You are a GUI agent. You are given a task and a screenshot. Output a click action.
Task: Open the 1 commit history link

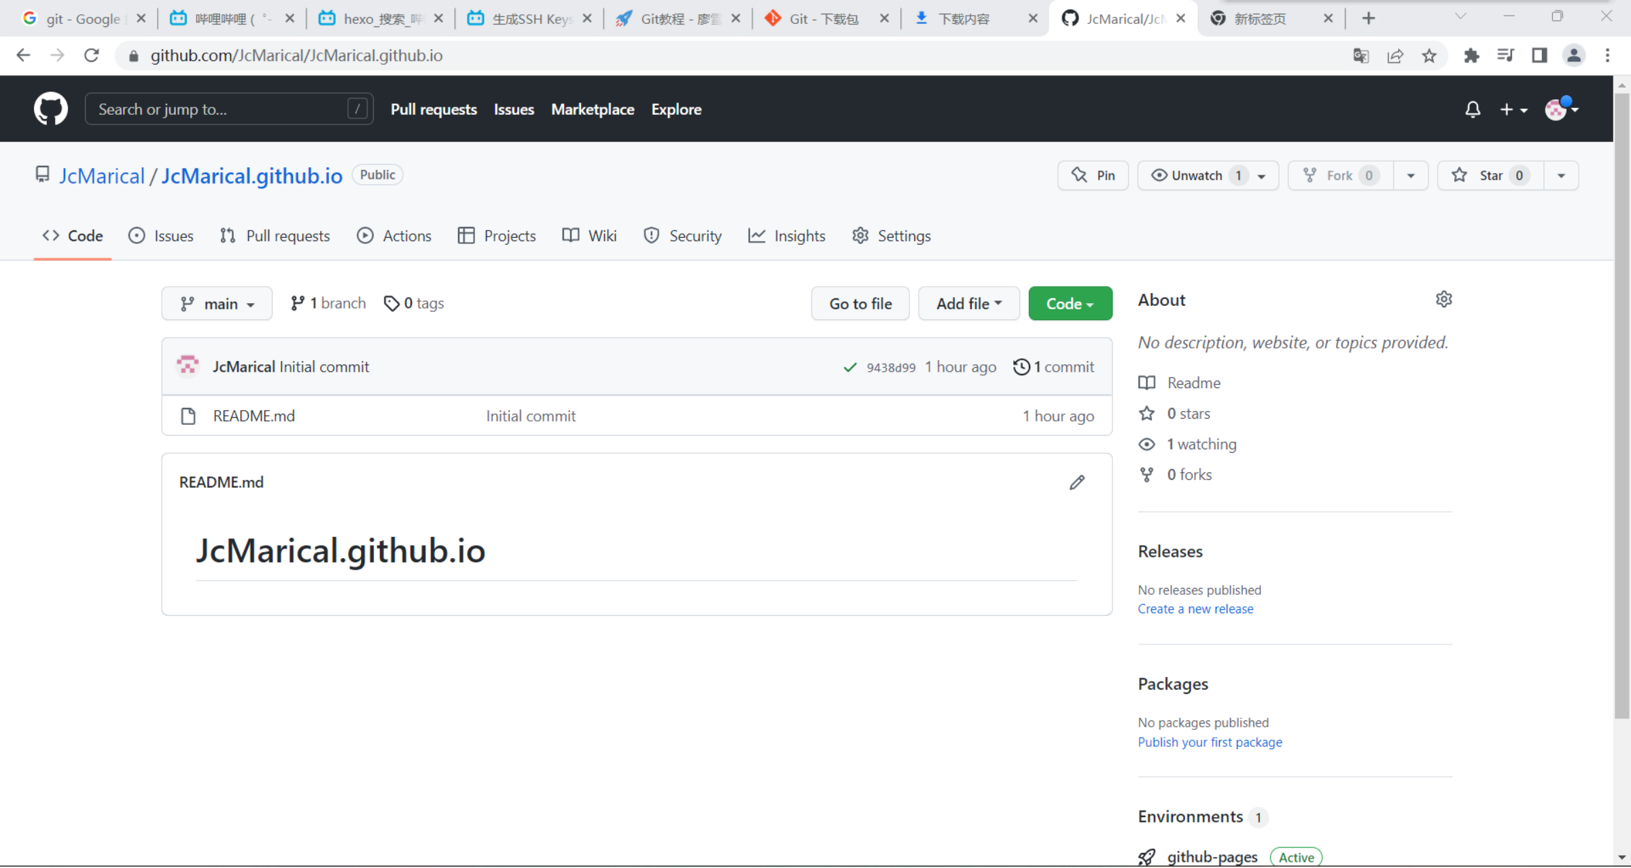point(1054,367)
